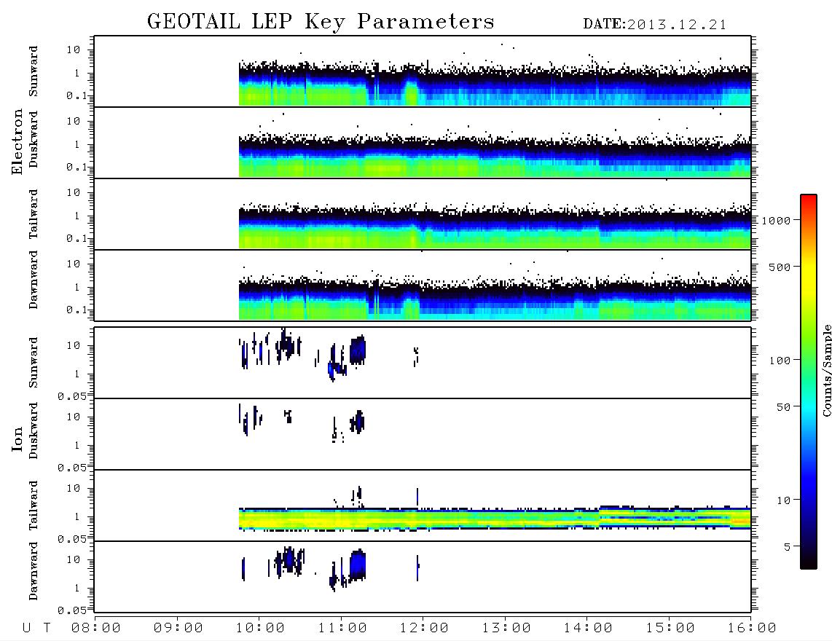Click the Electron Duskward spectrogram plot
The width and height of the screenshot is (832, 641).
[423, 142]
